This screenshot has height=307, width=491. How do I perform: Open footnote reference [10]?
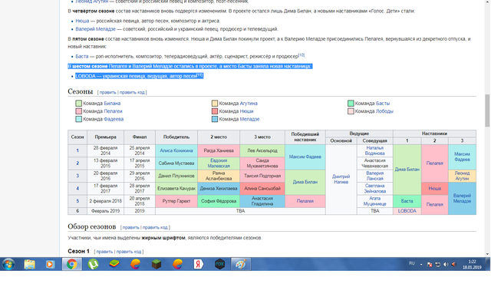(x=302, y=55)
